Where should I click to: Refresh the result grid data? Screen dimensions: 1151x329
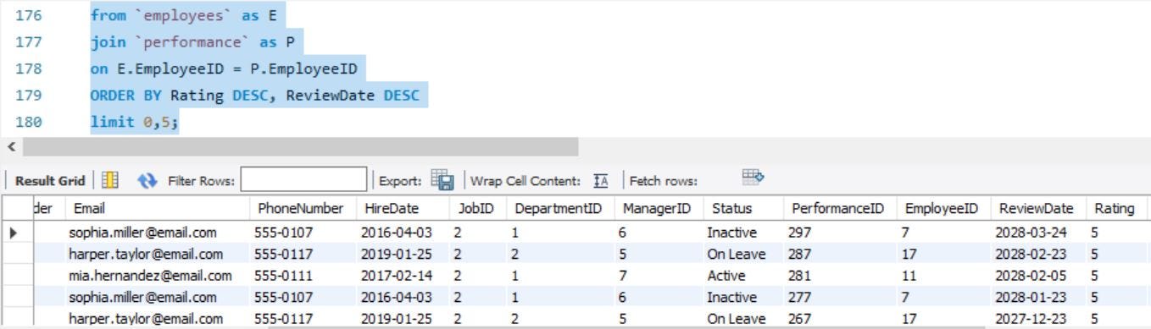pos(147,180)
